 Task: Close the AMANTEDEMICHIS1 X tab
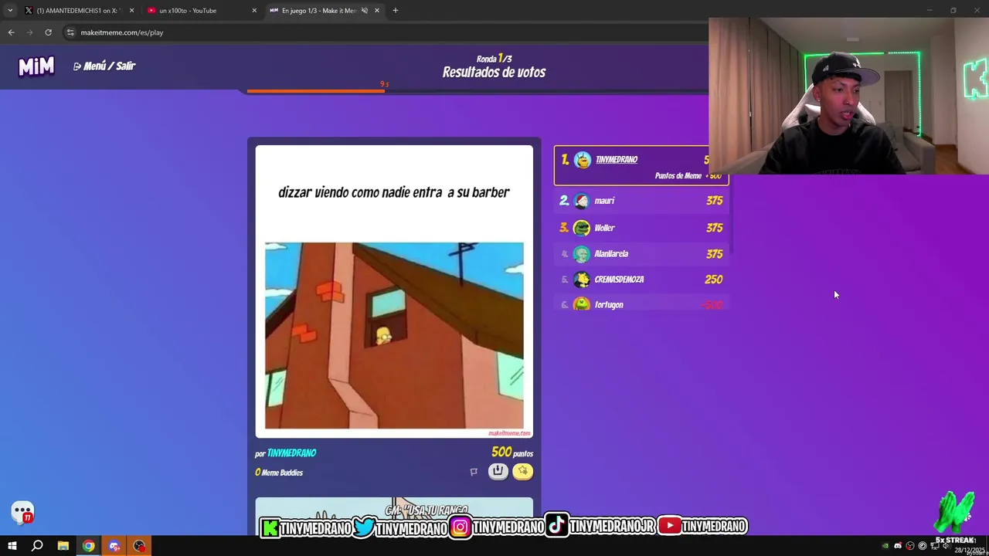[x=131, y=11]
